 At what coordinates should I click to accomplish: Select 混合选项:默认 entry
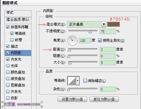click(18, 19)
